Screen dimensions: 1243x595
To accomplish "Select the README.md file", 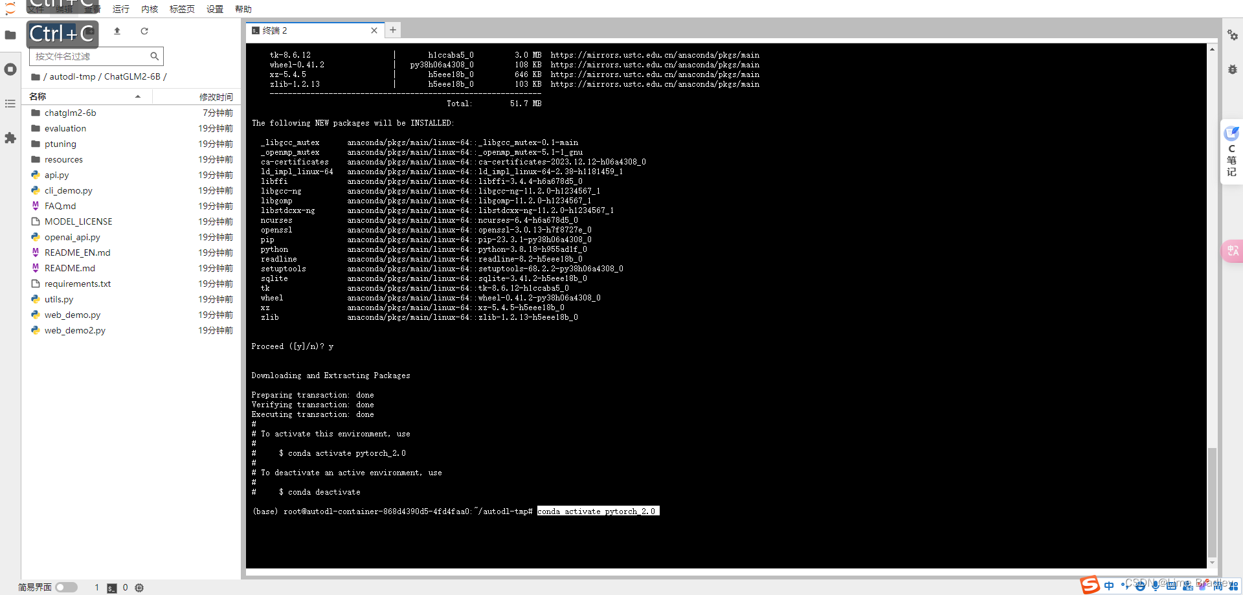I will click(x=132, y=268).
